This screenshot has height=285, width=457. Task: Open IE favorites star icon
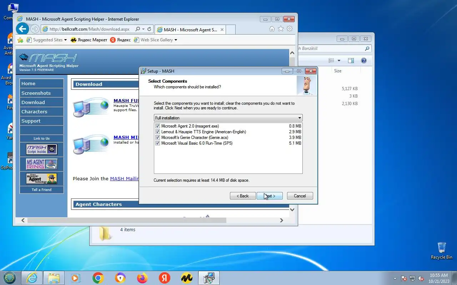pyautogui.click(x=281, y=29)
